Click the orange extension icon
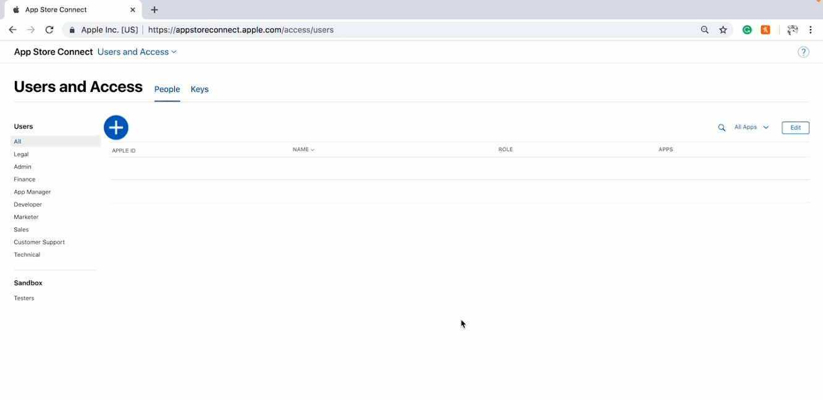This screenshot has height=400, width=823. pyautogui.click(x=766, y=30)
